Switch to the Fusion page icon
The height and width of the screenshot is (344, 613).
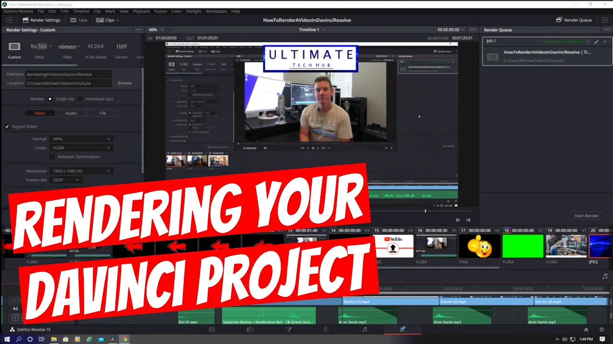pyautogui.click(x=288, y=329)
